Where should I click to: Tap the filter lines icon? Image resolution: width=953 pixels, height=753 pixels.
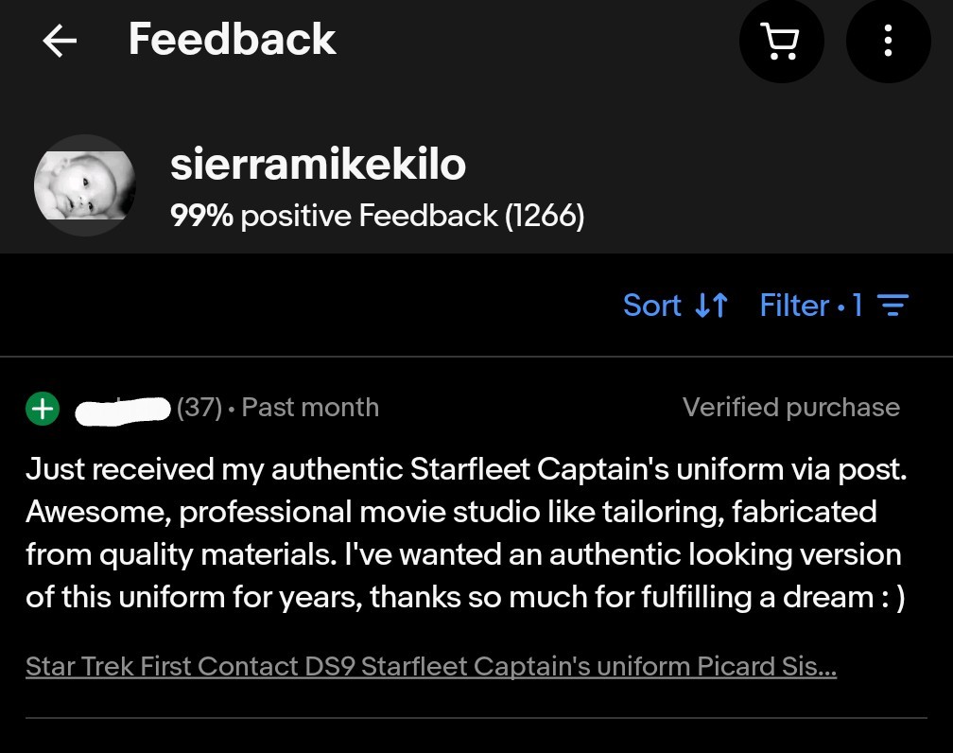click(892, 306)
